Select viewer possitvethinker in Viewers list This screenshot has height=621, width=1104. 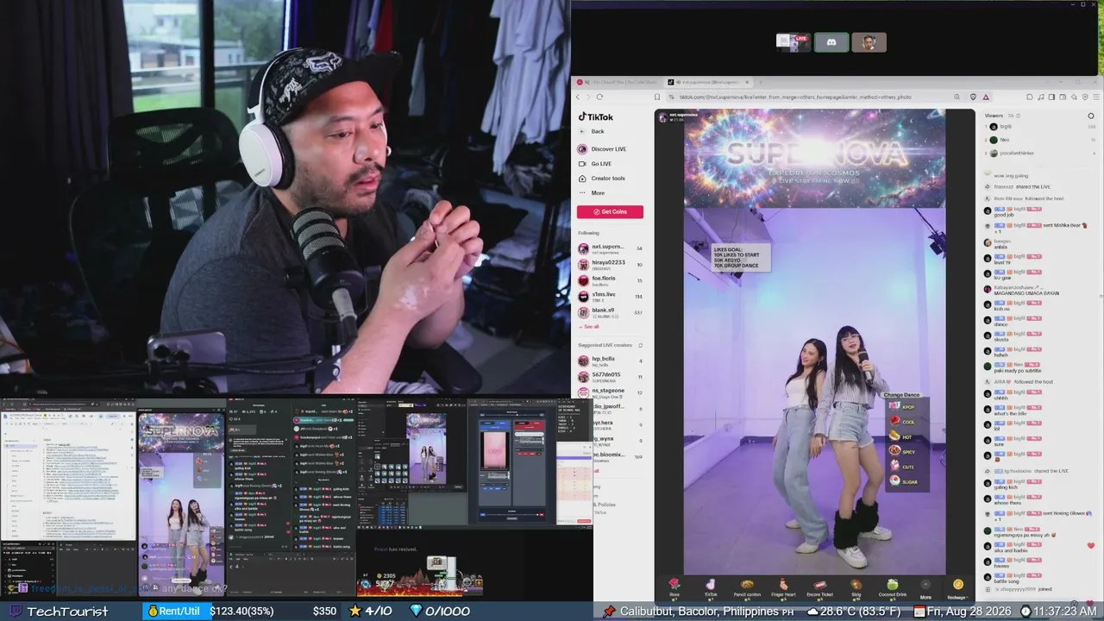pos(1017,153)
